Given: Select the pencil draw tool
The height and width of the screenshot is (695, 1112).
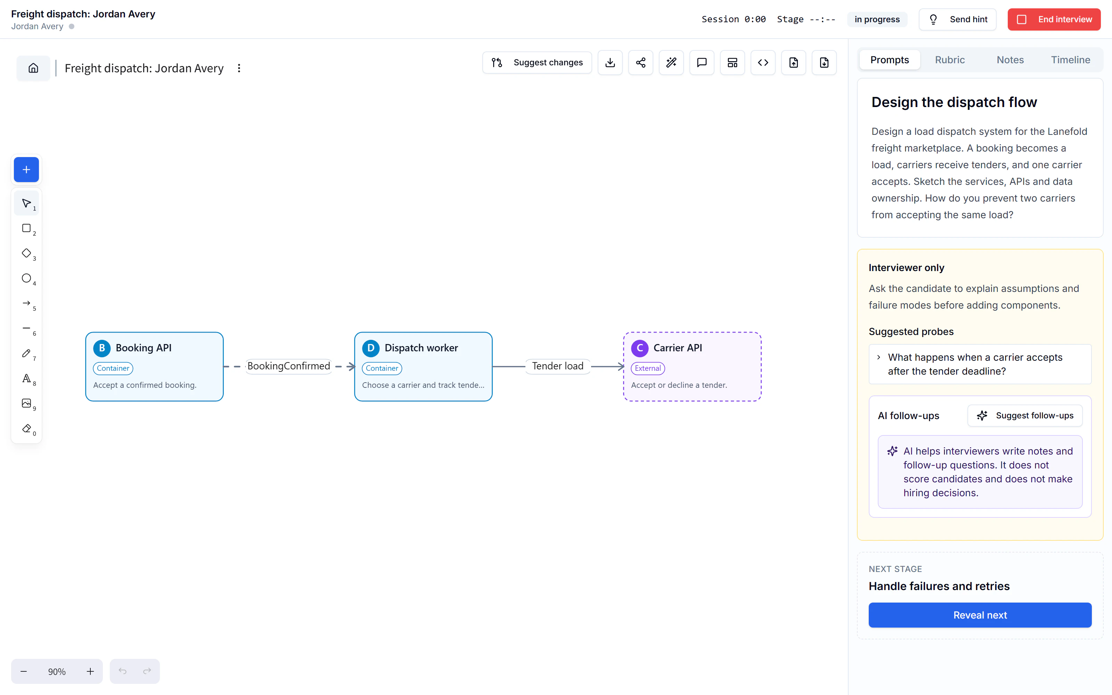Looking at the screenshot, I should pyautogui.click(x=27, y=353).
